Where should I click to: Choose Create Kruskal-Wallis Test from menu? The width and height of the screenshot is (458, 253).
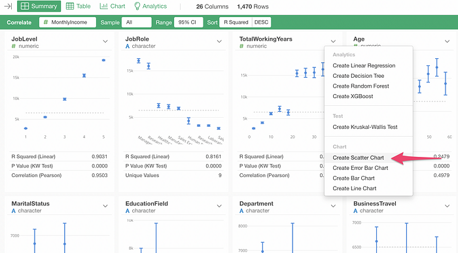click(x=368, y=127)
